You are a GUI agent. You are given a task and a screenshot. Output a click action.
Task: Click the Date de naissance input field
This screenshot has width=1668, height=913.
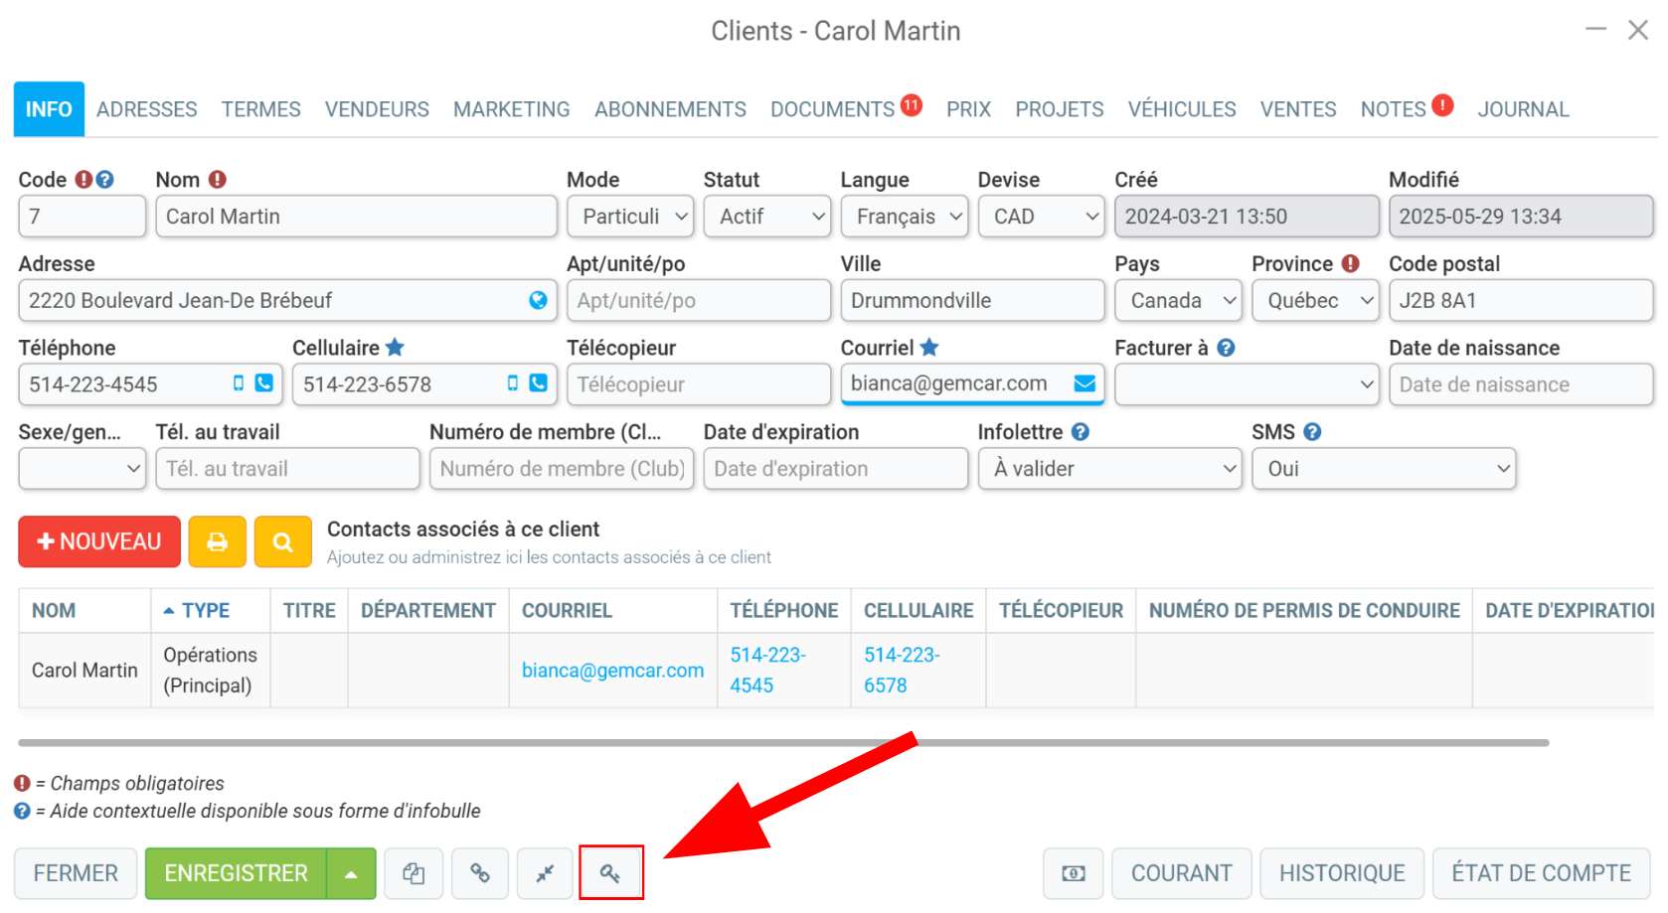pyautogui.click(x=1521, y=384)
